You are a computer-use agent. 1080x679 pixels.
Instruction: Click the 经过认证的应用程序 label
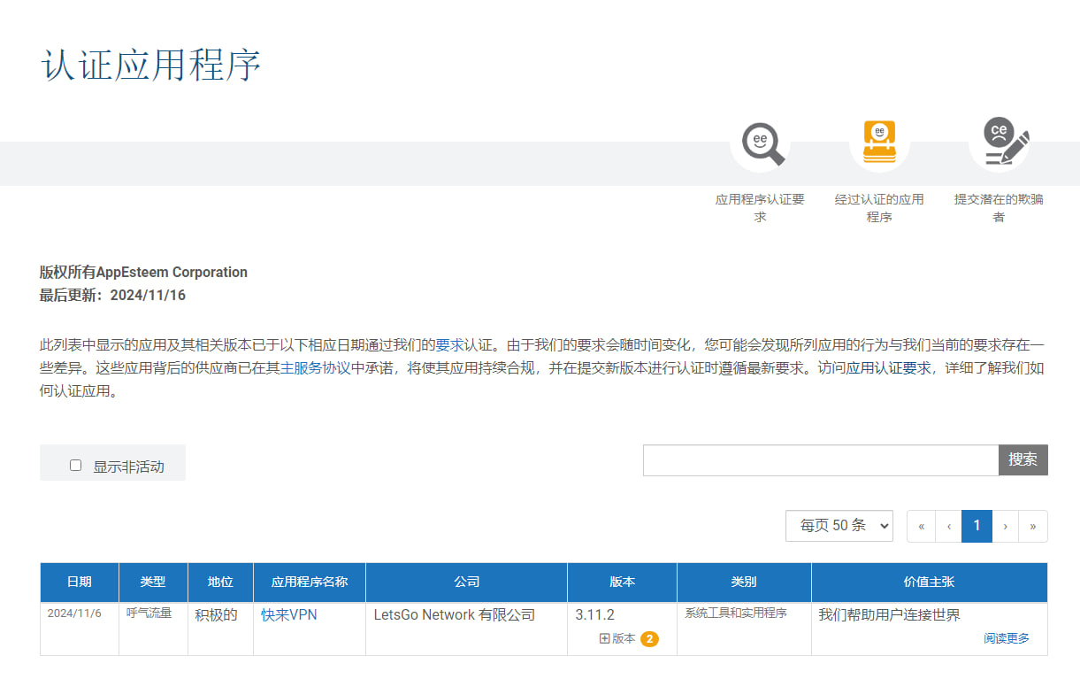tap(879, 208)
